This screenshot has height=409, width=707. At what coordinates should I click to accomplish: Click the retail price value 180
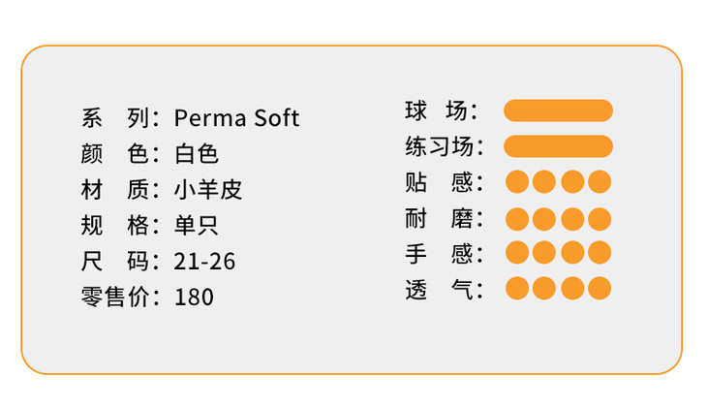coord(194,297)
